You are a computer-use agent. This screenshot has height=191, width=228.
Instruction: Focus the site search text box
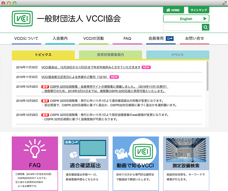182,27
